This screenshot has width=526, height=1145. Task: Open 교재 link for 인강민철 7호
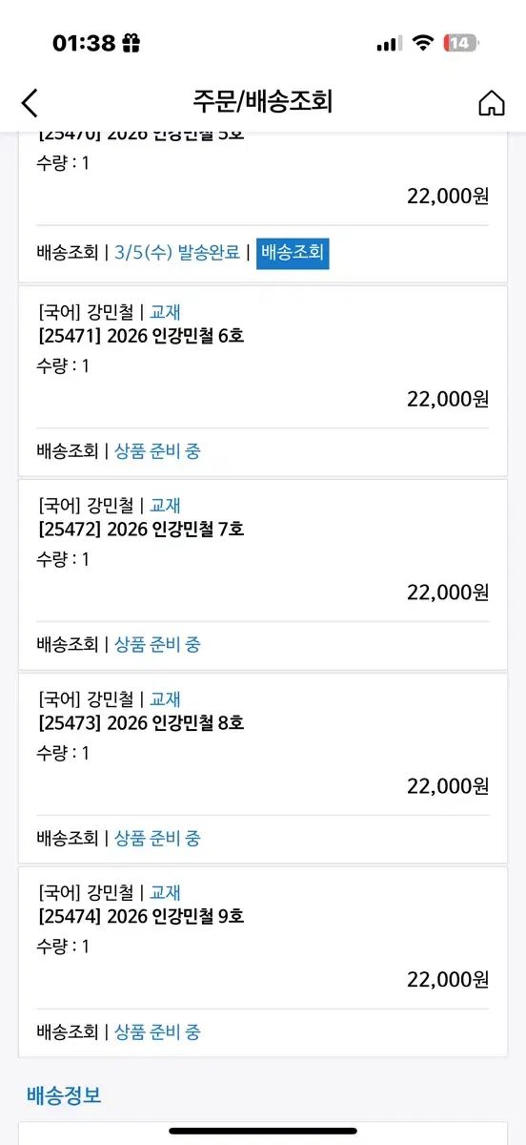(165, 505)
